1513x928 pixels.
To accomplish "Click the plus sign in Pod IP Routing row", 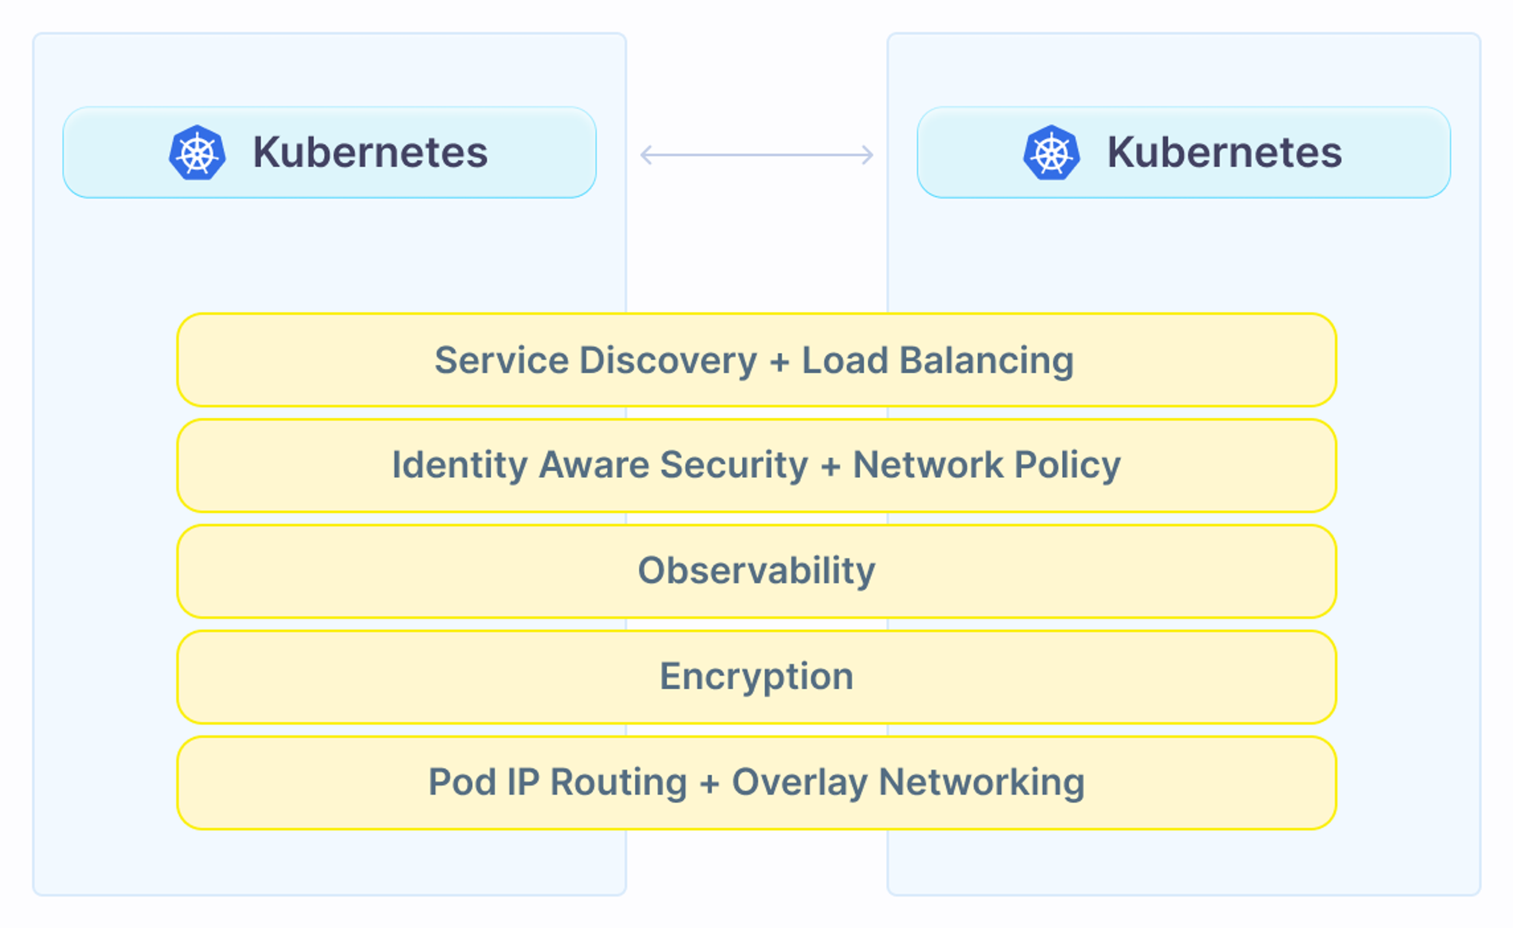I will click(x=709, y=784).
